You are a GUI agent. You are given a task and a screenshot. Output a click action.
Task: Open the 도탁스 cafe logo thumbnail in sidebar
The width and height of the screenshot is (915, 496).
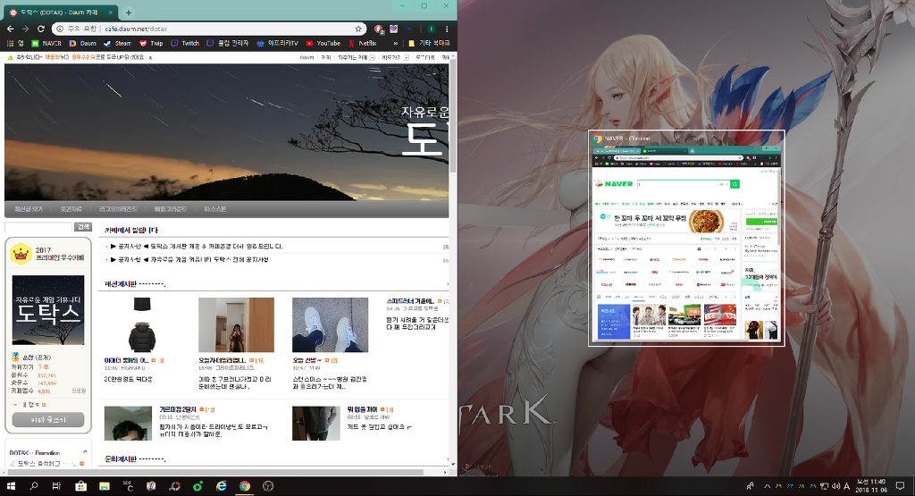48,310
